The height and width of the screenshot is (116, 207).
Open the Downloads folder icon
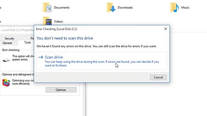111,8
